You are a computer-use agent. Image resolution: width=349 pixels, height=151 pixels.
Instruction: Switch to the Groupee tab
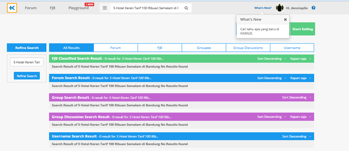pos(204,48)
